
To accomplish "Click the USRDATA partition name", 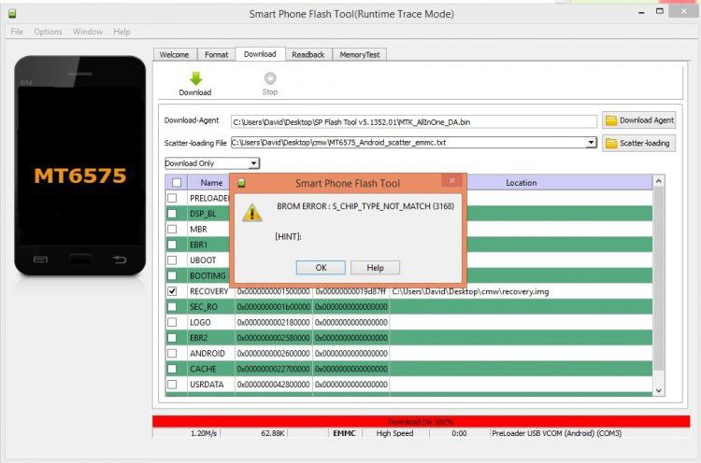I will pos(207,384).
